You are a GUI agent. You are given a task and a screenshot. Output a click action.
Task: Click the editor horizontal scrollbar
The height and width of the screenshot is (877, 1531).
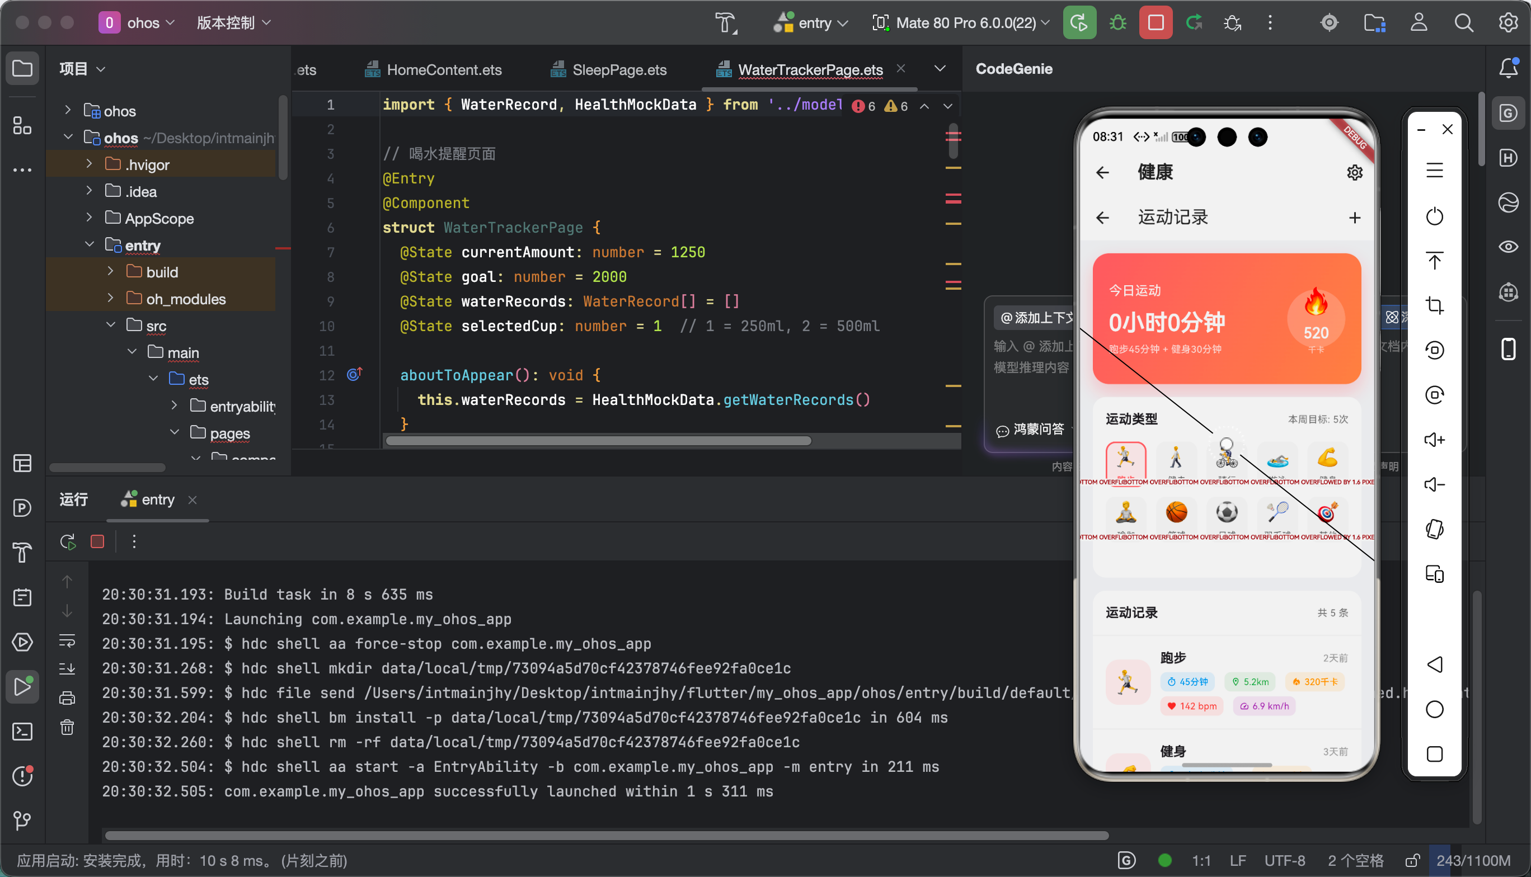pos(598,441)
